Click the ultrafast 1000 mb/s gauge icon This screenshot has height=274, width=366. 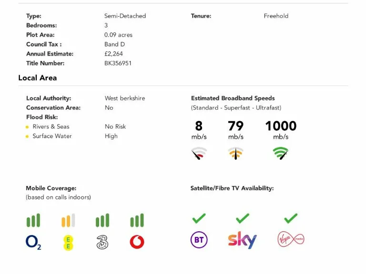[x=281, y=153]
